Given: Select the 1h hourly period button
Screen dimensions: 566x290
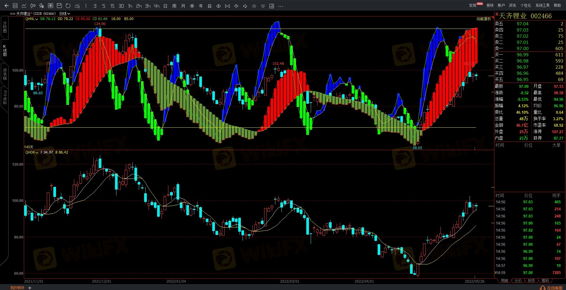Looking at the screenshot, I should pos(130,6).
